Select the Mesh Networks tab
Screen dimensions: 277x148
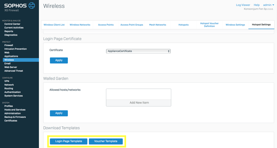tap(158, 25)
